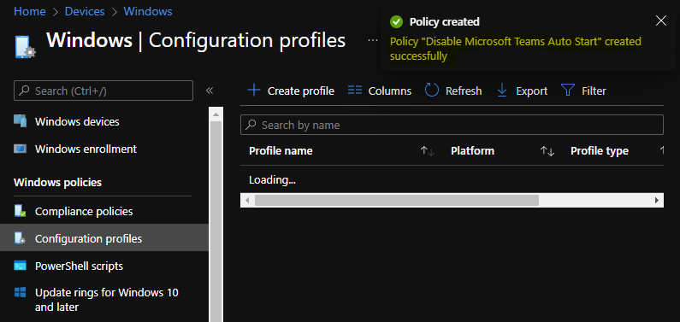This screenshot has width=680, height=322.
Task: Open the Home breadcrumb link
Action: tap(29, 11)
